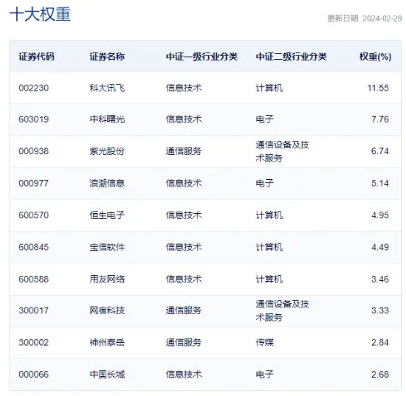Select 网宿科技 security name
The height and width of the screenshot is (396, 406).
coord(107,310)
